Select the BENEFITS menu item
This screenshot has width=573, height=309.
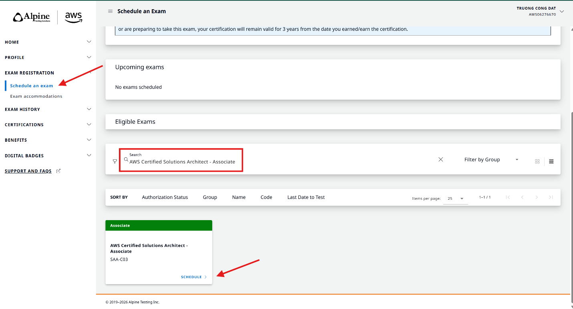[16, 140]
